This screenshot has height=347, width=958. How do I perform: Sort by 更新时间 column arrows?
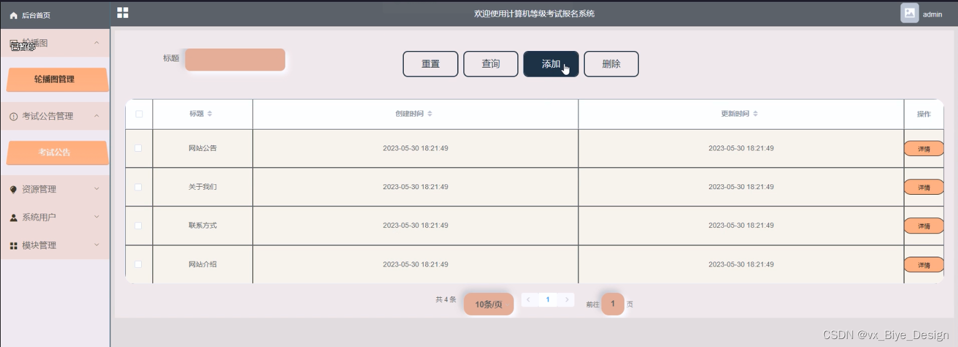click(755, 114)
